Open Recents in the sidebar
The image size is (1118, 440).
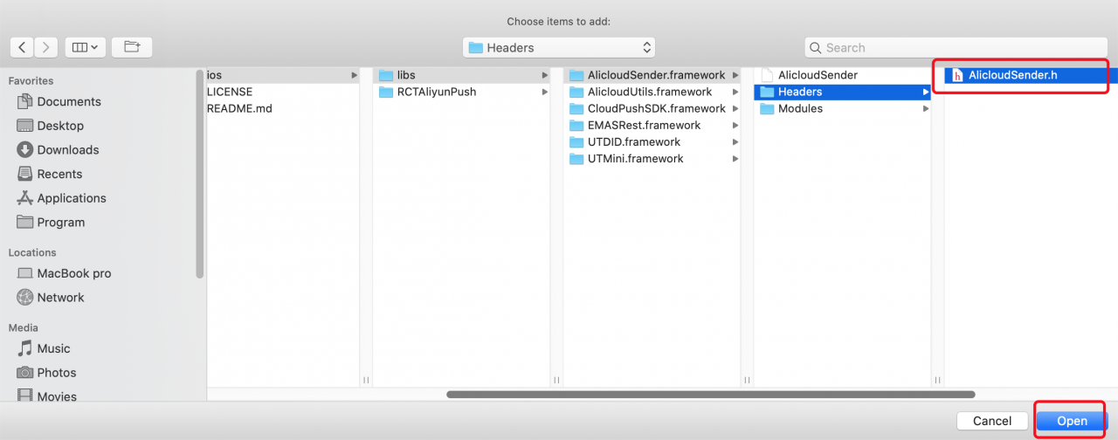[59, 174]
